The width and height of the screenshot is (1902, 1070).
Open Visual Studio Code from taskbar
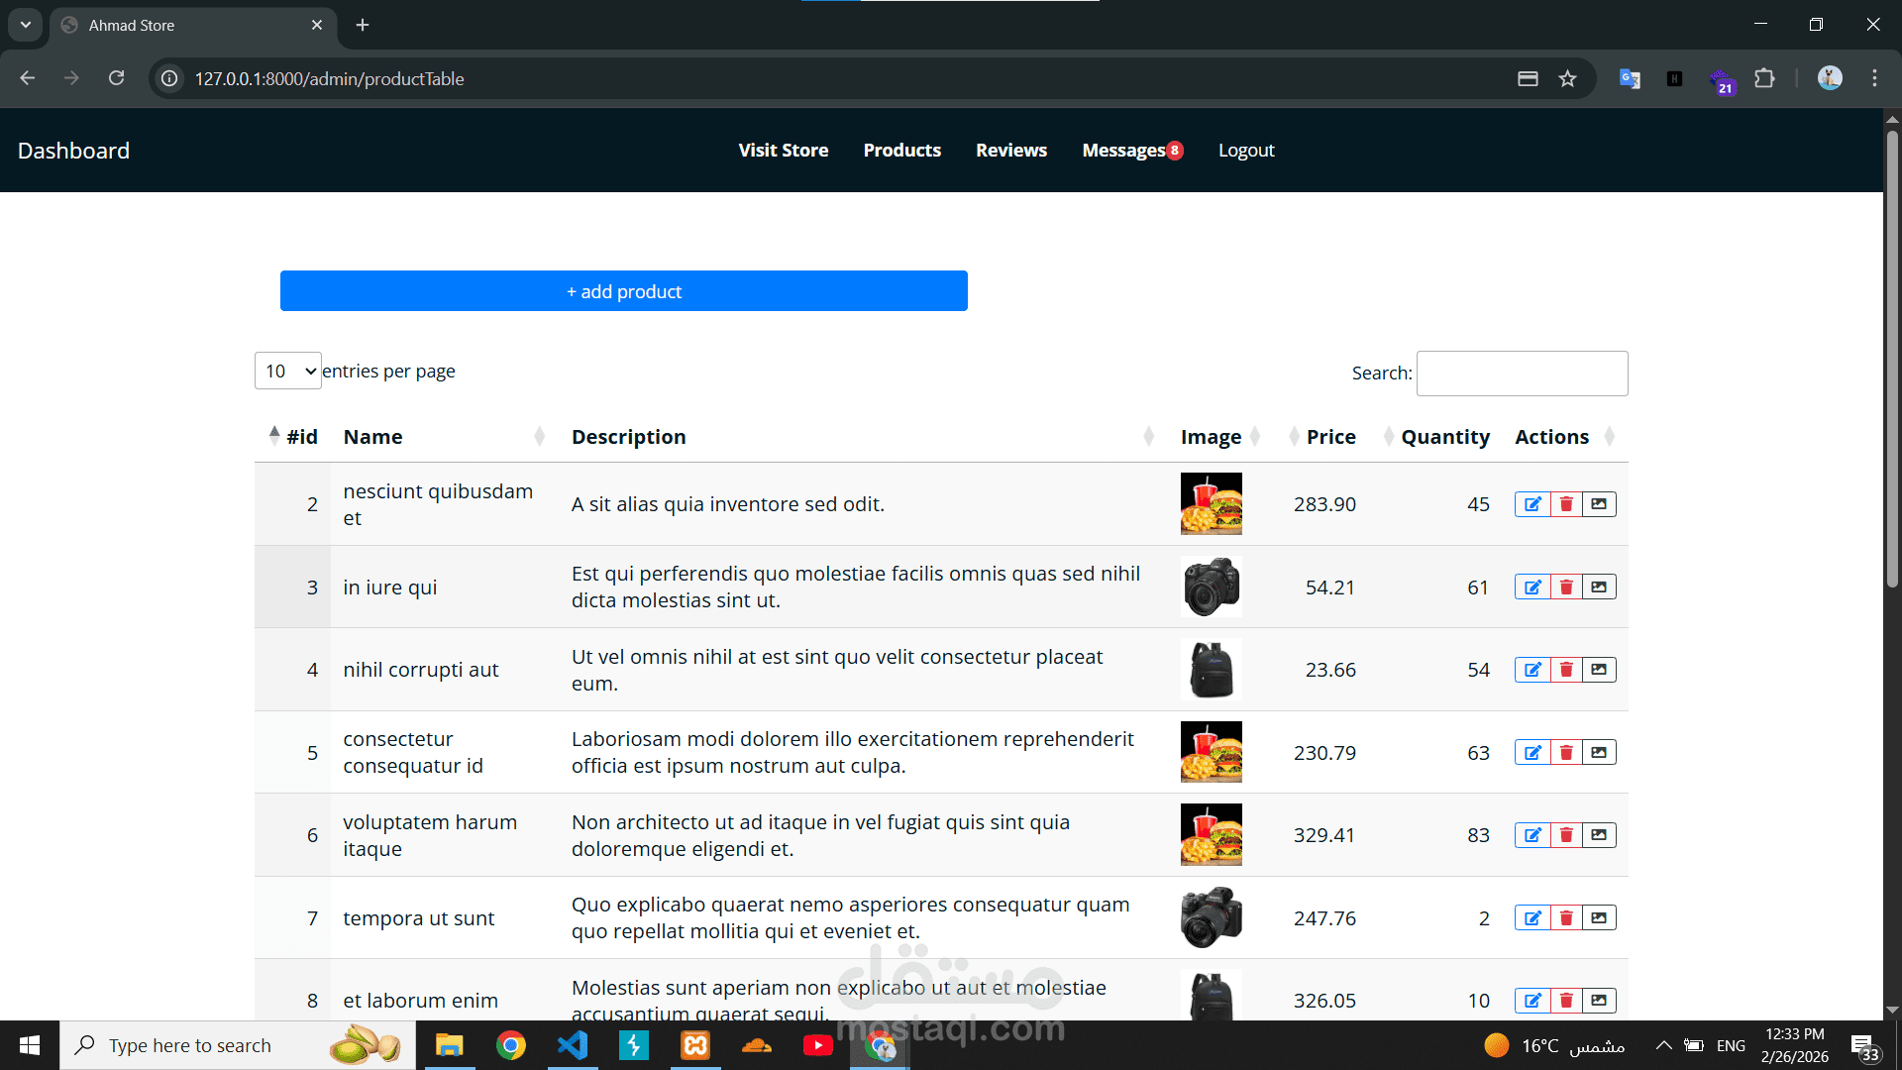[573, 1045]
